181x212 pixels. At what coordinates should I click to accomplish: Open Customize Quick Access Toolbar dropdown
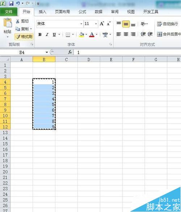38,4
